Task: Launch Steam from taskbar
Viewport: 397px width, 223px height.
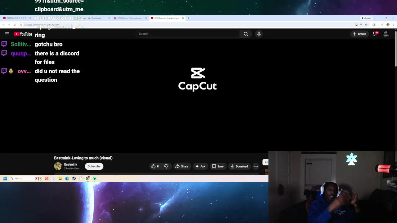Action: click(74, 178)
